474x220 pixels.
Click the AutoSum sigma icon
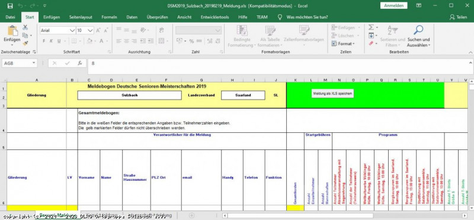point(371,27)
